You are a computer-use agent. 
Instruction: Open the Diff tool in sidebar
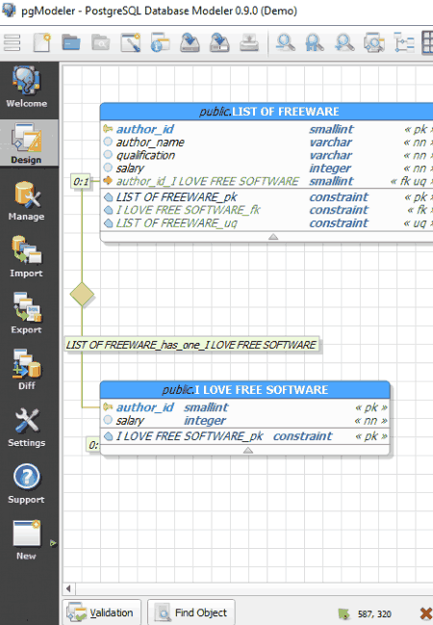[x=26, y=370]
